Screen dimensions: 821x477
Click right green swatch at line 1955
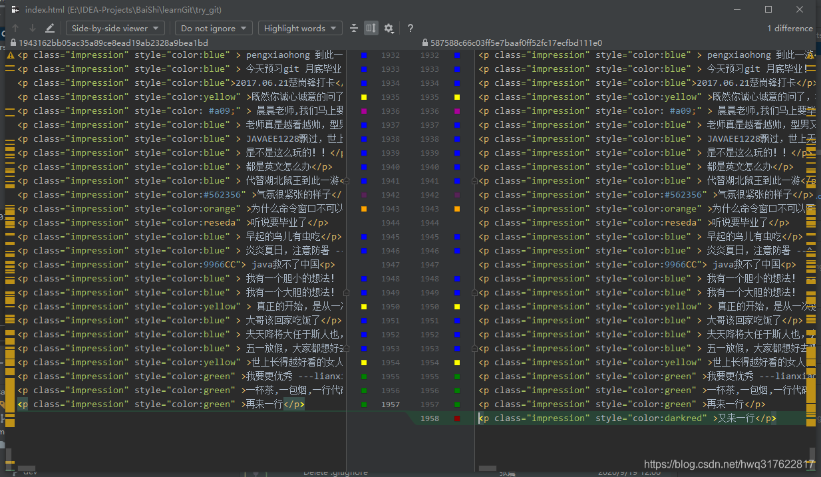pos(457,377)
